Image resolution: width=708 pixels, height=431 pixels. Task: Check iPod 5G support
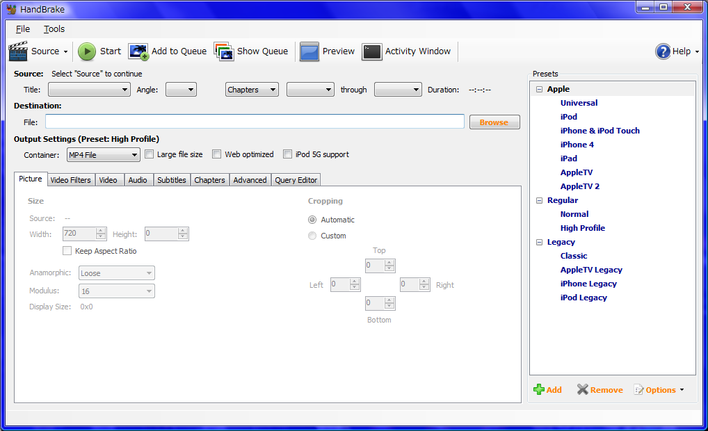click(287, 154)
